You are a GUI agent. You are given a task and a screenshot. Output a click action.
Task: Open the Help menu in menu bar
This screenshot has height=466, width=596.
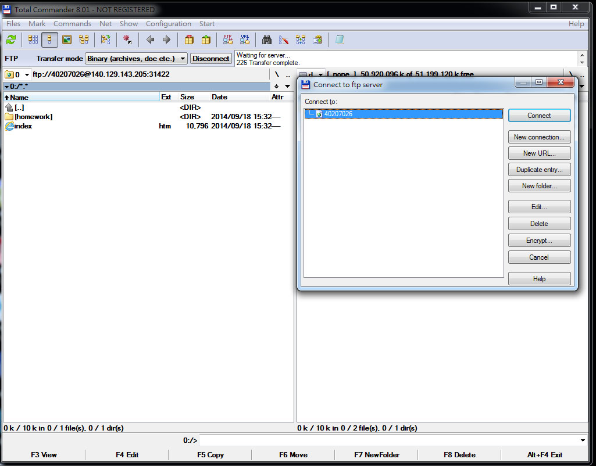[576, 24]
